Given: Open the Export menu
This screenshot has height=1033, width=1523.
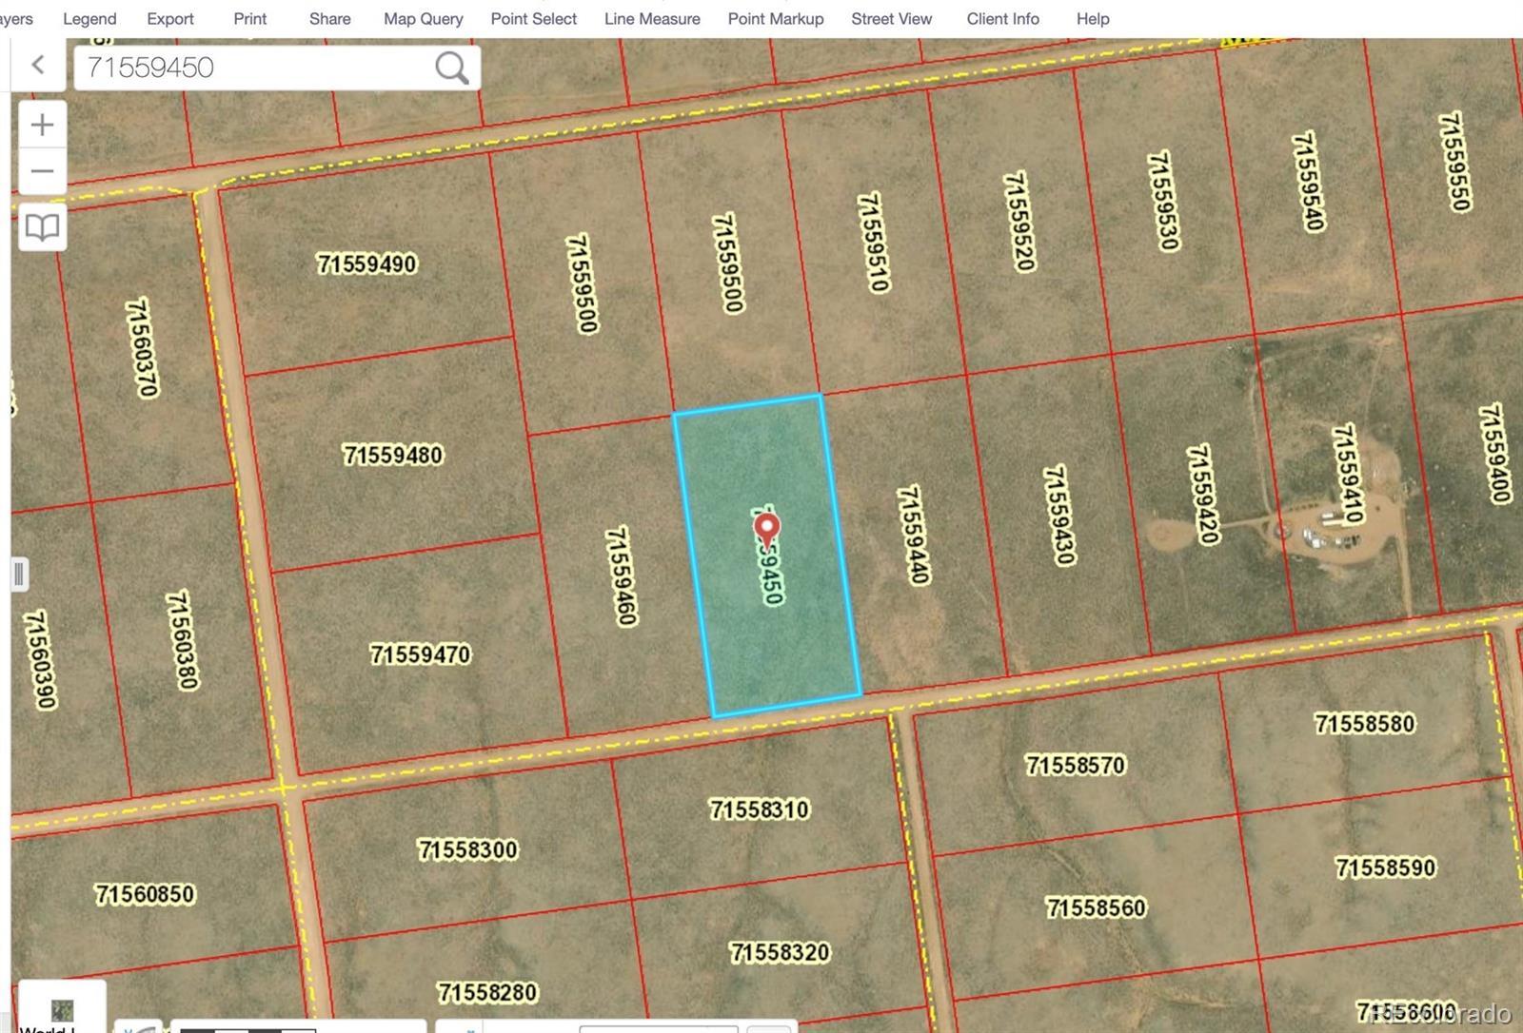Looking at the screenshot, I should pos(170,19).
